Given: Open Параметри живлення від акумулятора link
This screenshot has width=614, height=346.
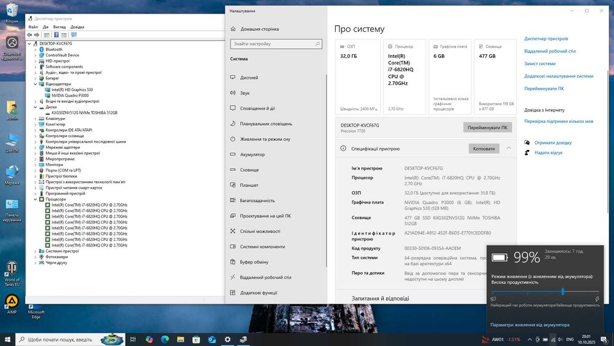Looking at the screenshot, I should (530, 324).
